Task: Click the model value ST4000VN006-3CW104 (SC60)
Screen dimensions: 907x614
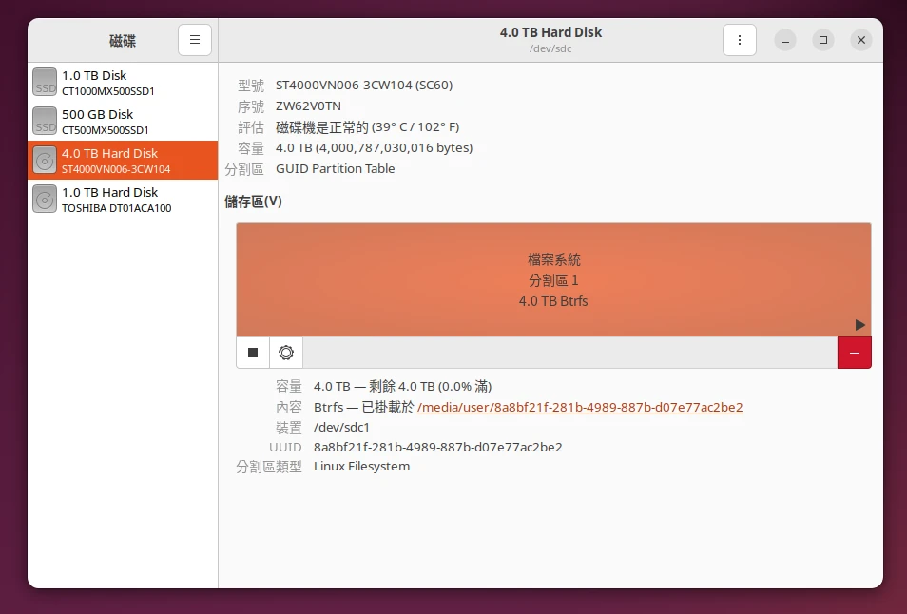Action: tap(364, 85)
